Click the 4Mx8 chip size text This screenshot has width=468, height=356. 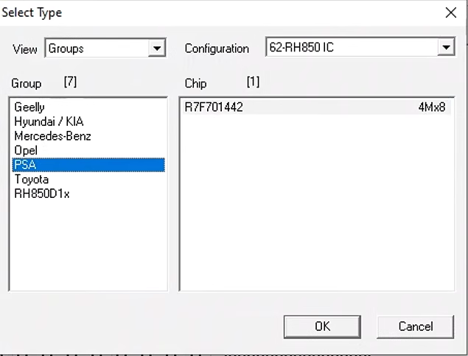(431, 107)
